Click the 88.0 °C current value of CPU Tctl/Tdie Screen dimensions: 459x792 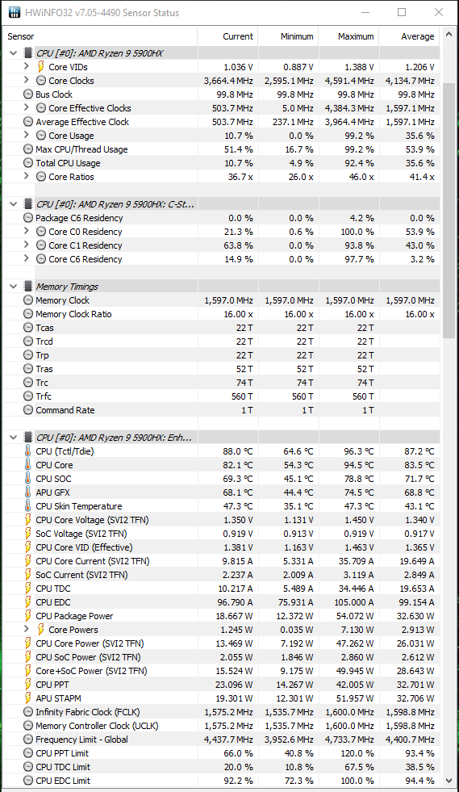click(237, 451)
